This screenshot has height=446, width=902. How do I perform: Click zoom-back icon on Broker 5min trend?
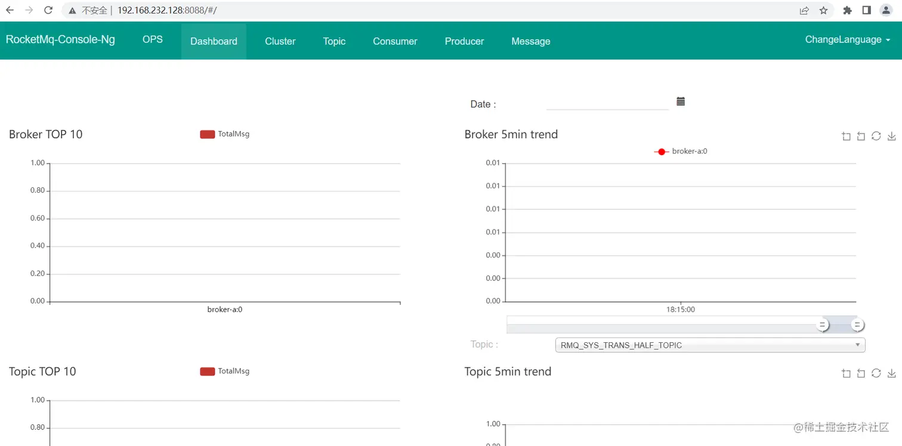coord(861,137)
